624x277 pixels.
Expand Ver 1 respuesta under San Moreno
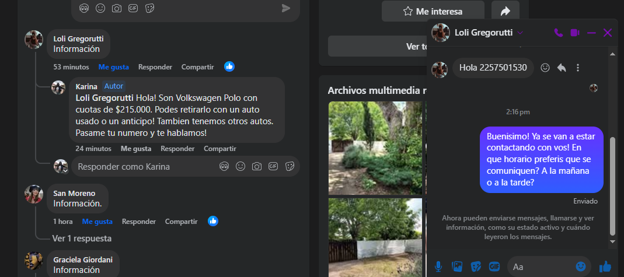pyautogui.click(x=82, y=238)
